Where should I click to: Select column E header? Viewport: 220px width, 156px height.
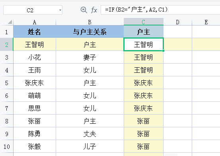point(206,22)
